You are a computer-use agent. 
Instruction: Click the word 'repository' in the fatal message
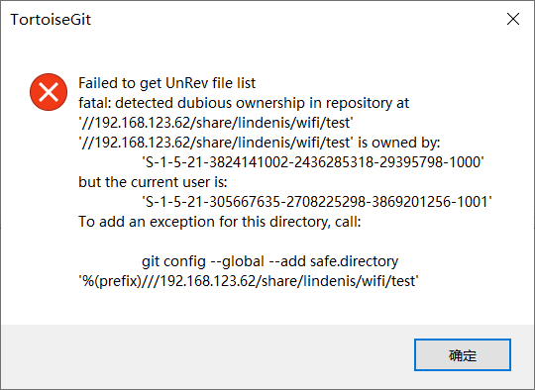click(x=359, y=103)
